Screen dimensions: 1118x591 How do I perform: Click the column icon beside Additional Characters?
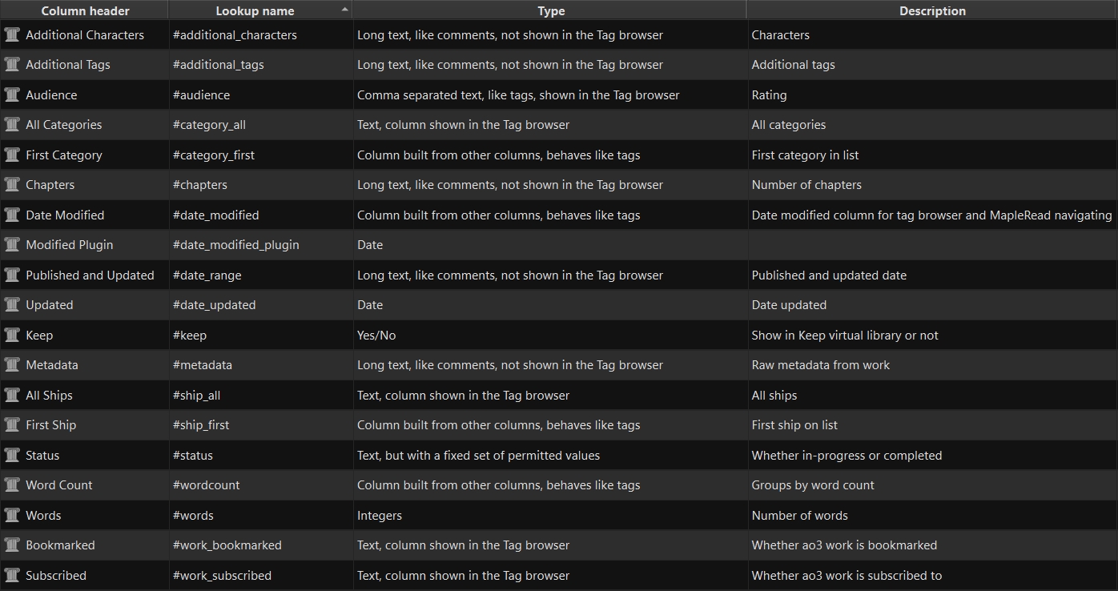point(12,34)
